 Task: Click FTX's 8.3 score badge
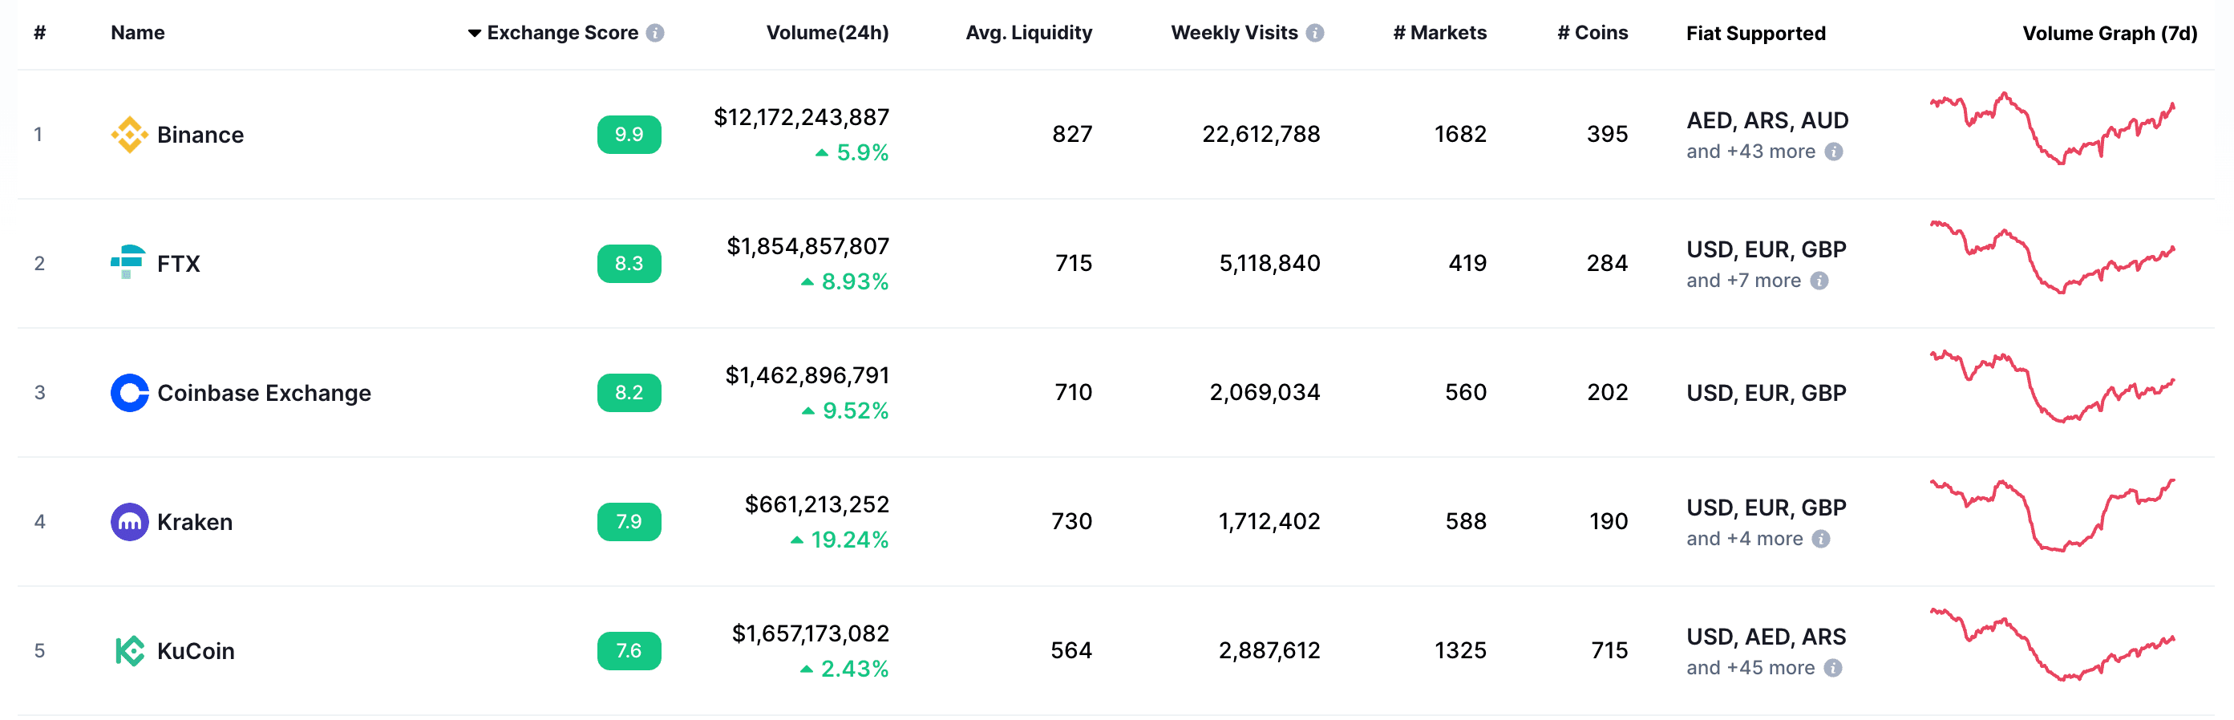tap(629, 264)
